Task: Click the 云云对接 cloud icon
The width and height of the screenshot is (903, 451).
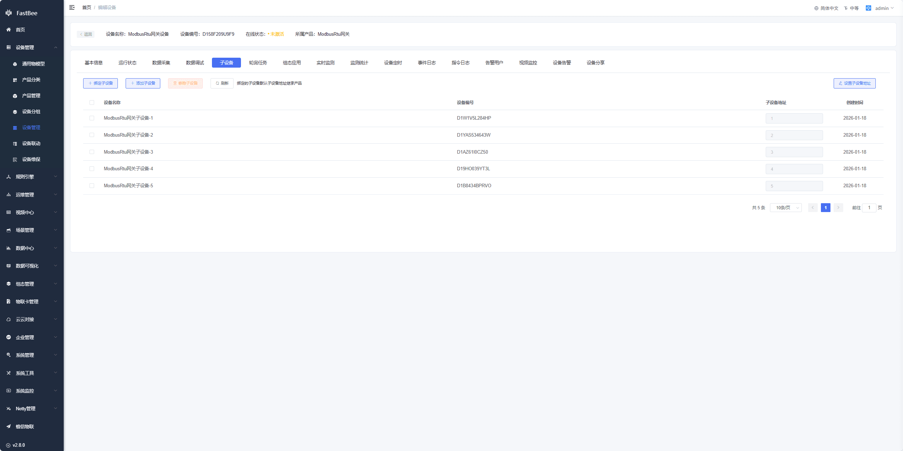Action: point(8,319)
